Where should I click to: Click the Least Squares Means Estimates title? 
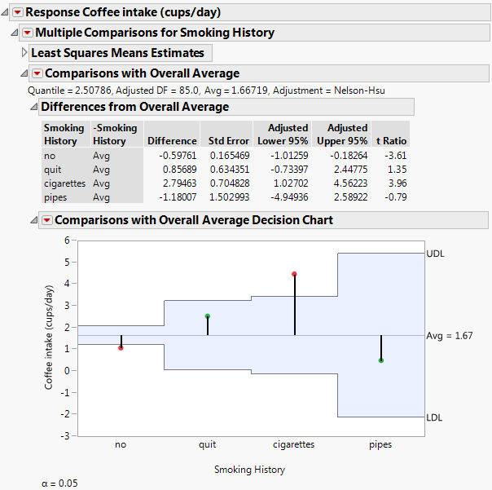[117, 53]
